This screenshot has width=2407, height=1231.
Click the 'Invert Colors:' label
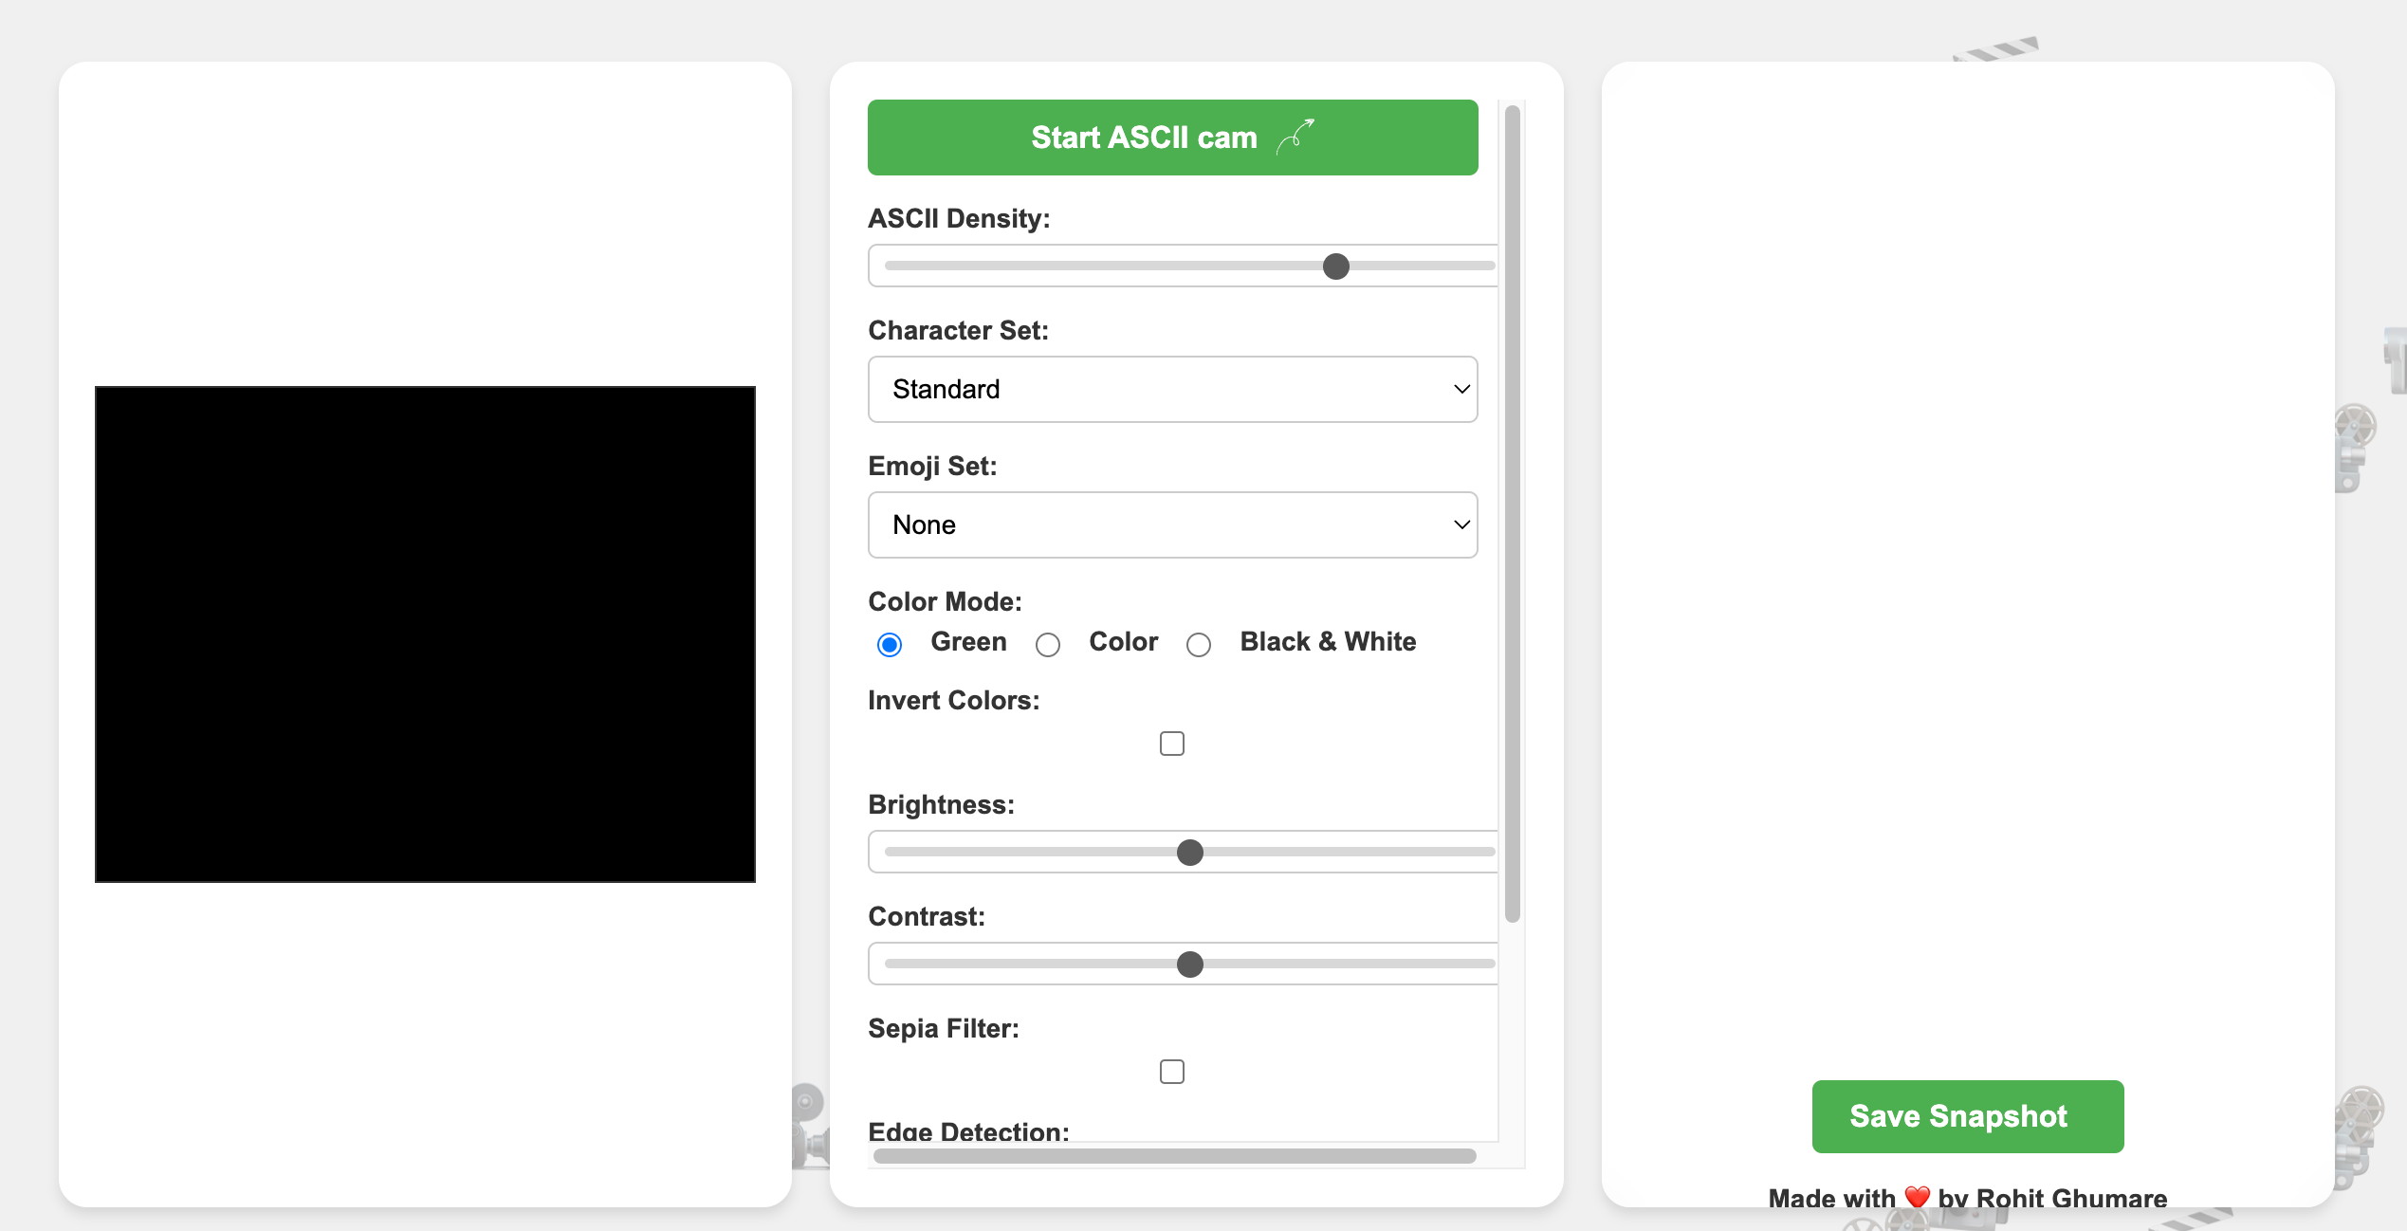pos(953,700)
